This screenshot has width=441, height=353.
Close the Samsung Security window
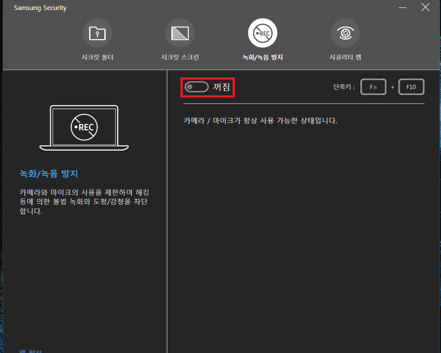(425, 7)
